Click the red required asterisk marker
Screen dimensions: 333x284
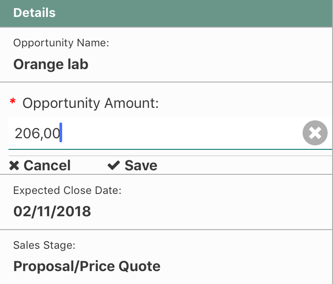(x=13, y=101)
